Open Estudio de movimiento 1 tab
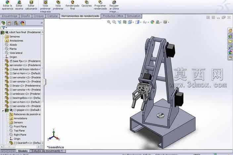This screenshot has height=155, width=233. pos(48,151)
